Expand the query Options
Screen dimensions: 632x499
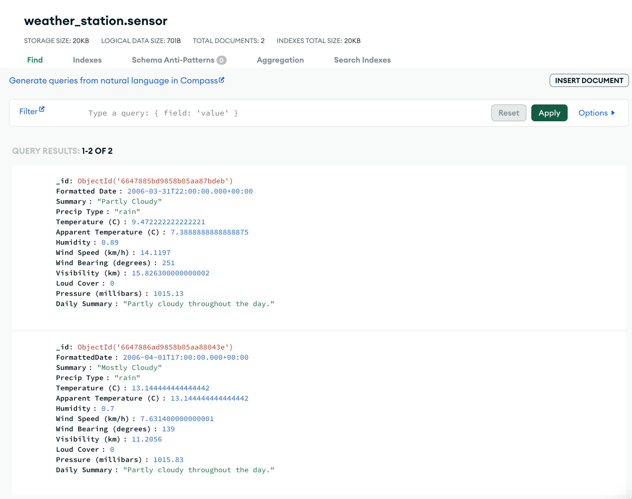596,113
